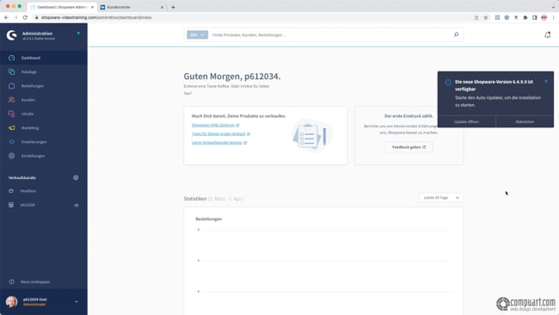Click the Statistiken heading

195,198
